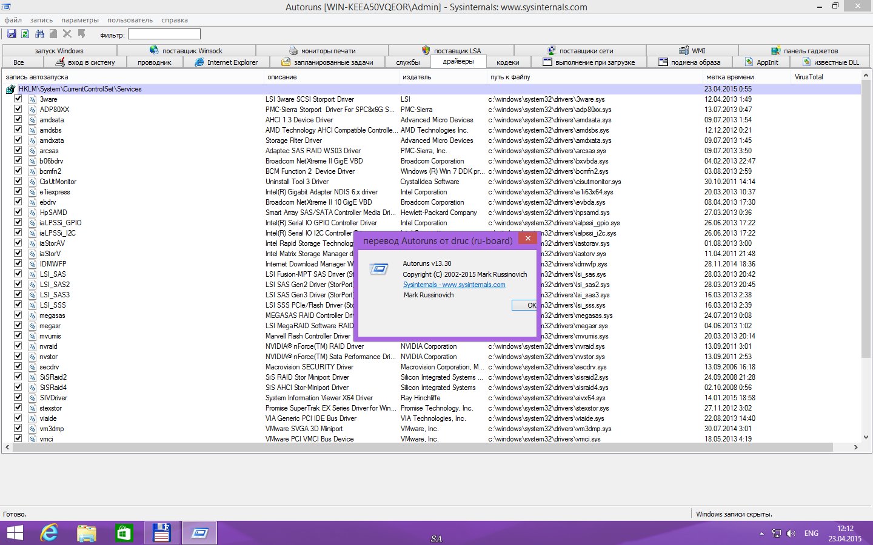Toggle the amdxata checkbox
This screenshot has height=545, width=873.
tap(18, 140)
